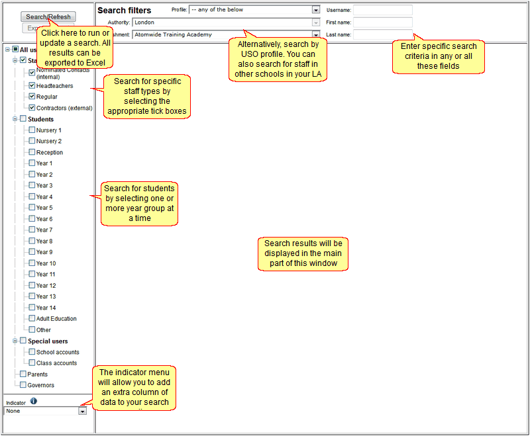530x436 pixels.
Task: Tick the Year 7 checkbox
Action: (32, 230)
